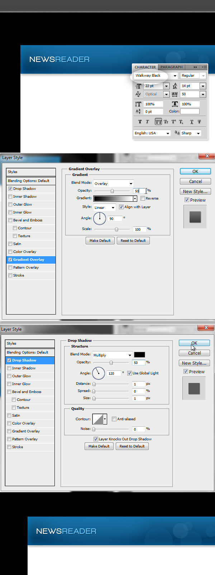This screenshot has height=575, width=215.
Task: Toggle Align with Layer checkbox
Action: click(121, 207)
